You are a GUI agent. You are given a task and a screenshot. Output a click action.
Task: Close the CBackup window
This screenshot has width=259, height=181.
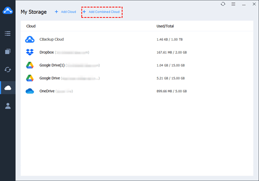click(x=254, y=4)
